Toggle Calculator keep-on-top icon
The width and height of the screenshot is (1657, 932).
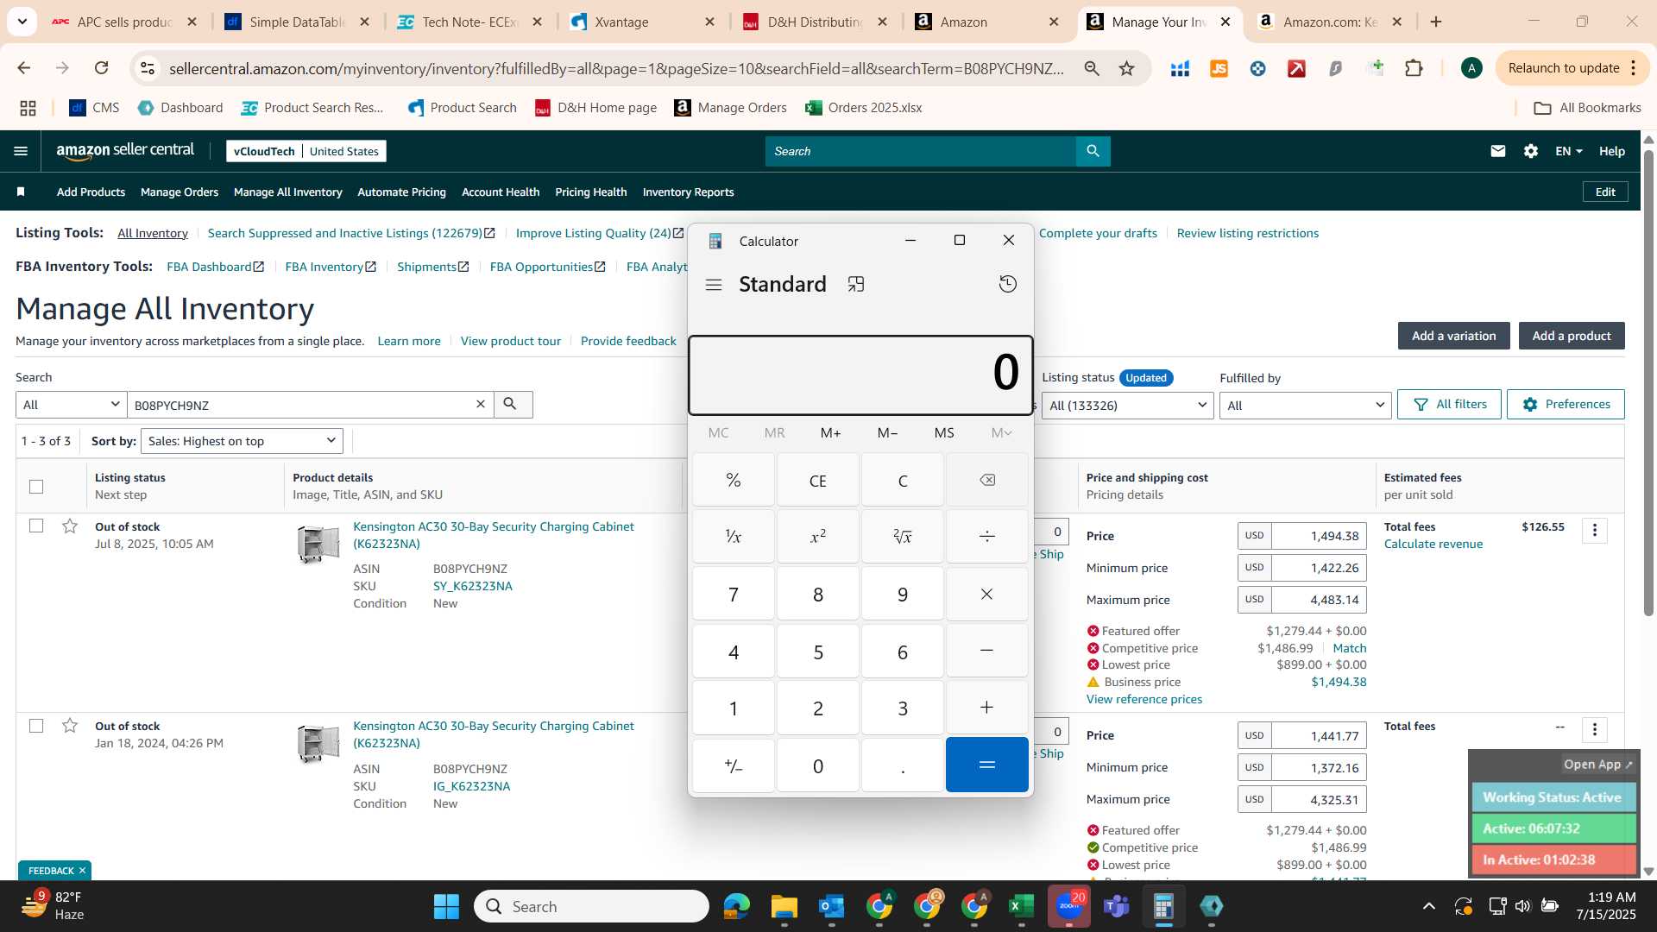[x=856, y=284]
